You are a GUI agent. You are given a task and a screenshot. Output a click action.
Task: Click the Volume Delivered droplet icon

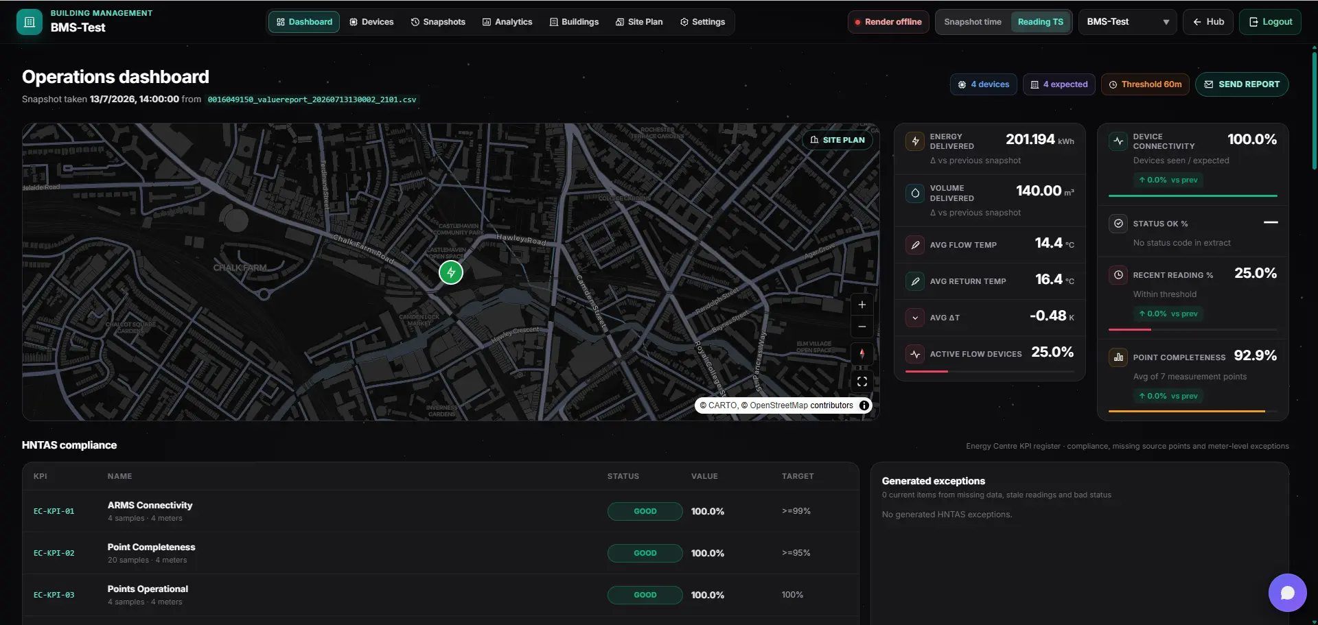[915, 193]
